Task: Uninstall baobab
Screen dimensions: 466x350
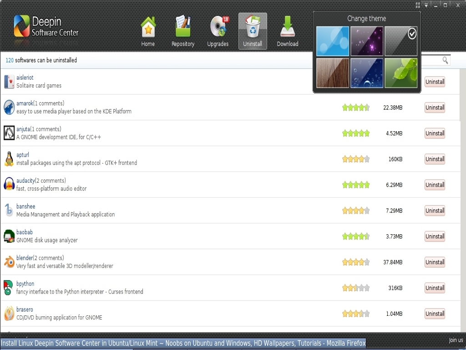Action: click(x=435, y=237)
